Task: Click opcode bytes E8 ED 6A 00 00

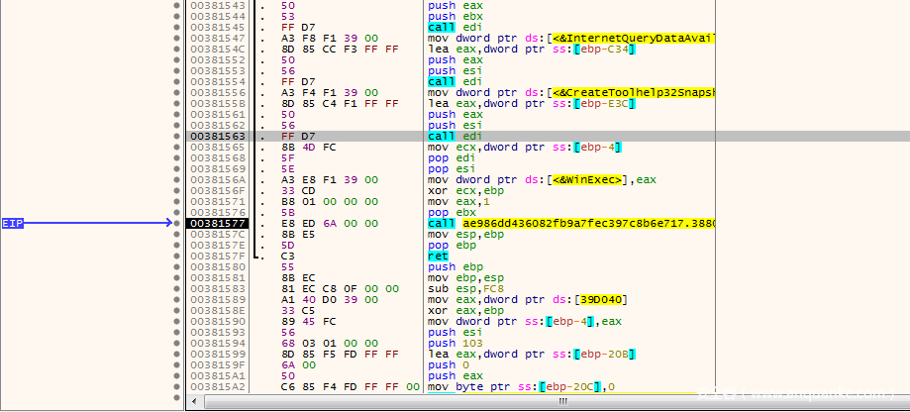Action: 327,224
